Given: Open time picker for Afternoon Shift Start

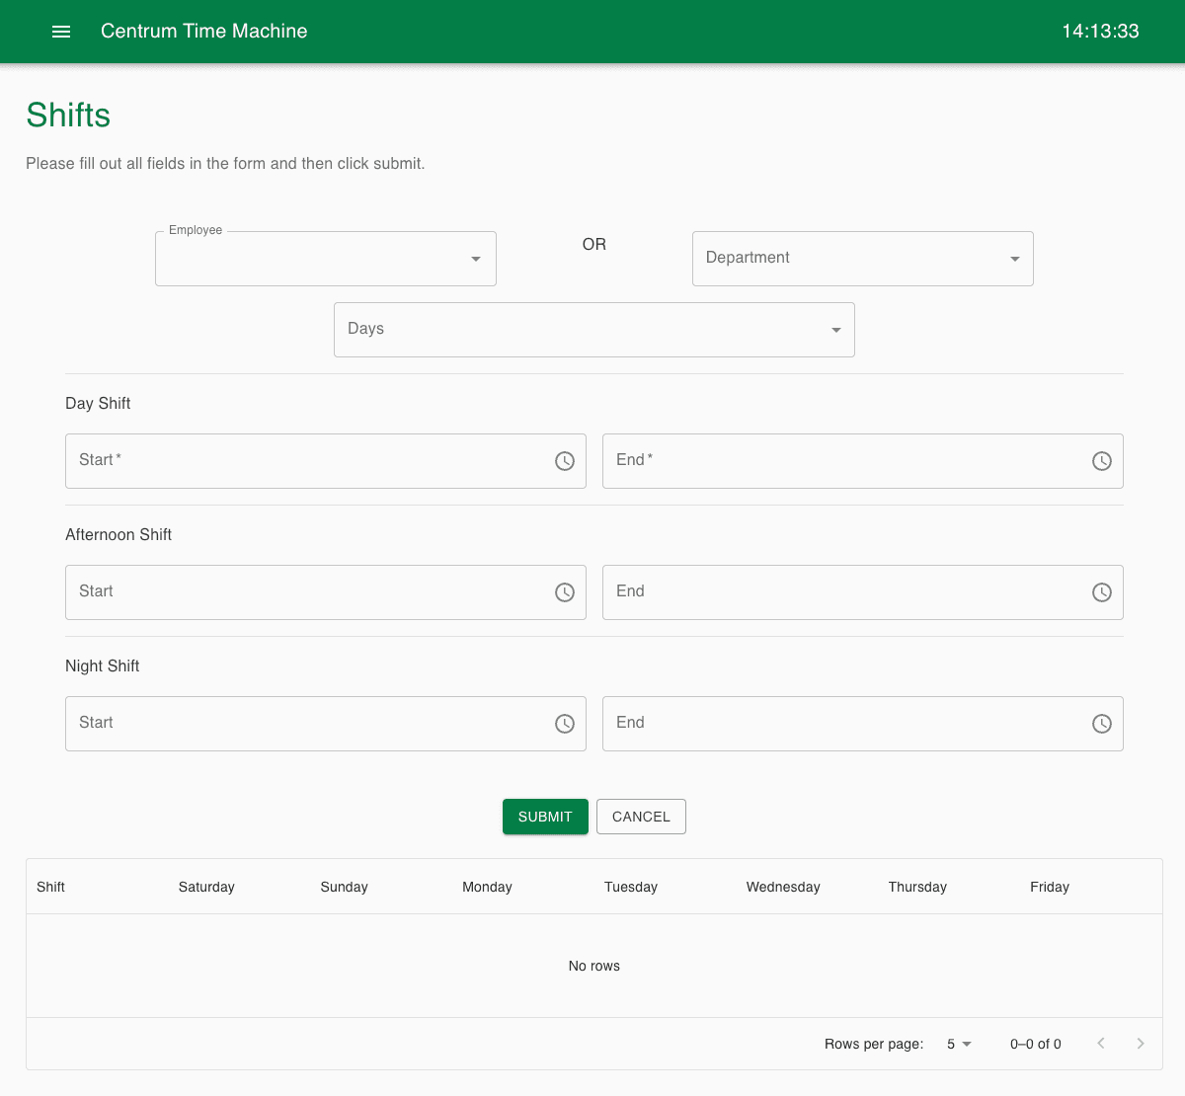Looking at the screenshot, I should coord(565,592).
